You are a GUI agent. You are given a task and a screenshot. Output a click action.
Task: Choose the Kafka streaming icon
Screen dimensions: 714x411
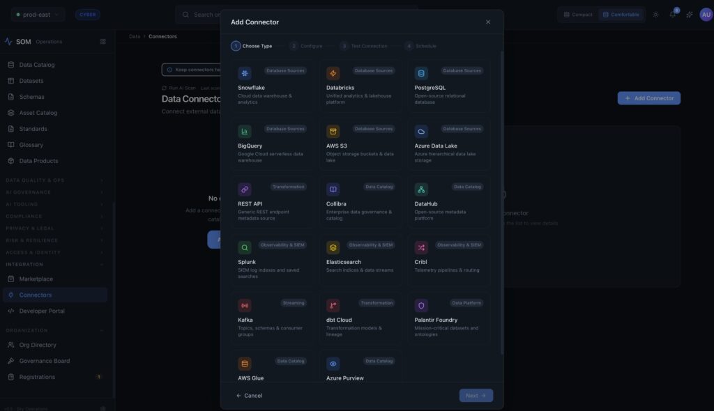(x=245, y=305)
